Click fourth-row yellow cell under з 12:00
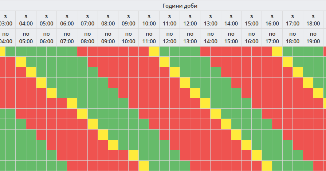Viewport: 326px width, 171px height. [x=185, y=83]
